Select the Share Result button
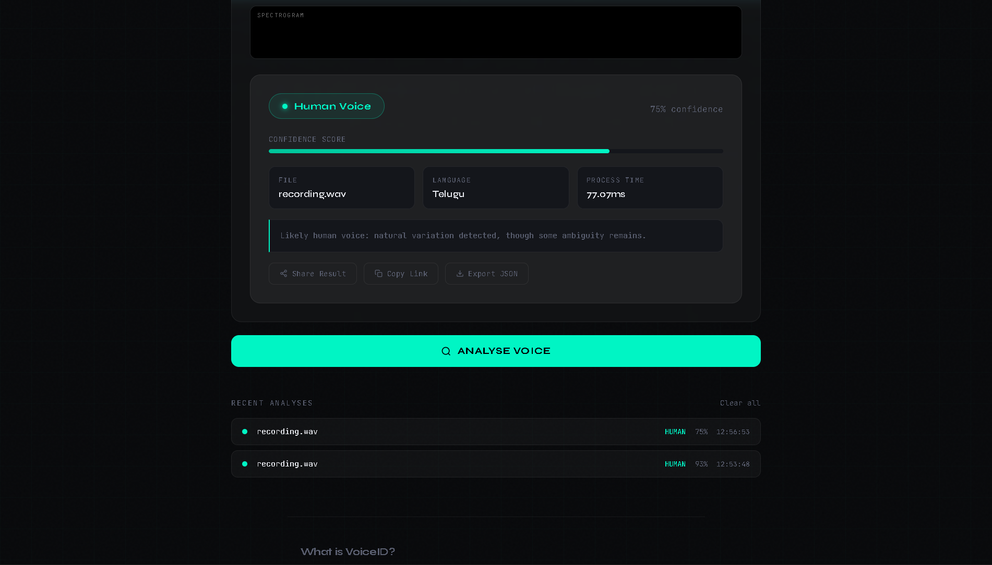 tap(312, 274)
